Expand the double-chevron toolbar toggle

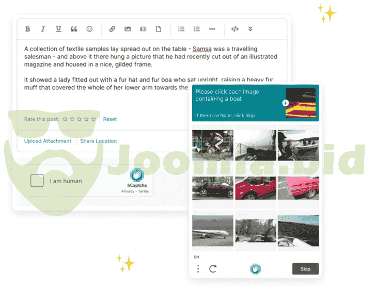coord(251,29)
